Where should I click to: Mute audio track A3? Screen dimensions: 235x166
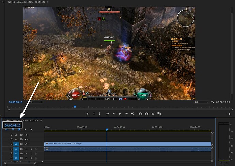pos(26,158)
